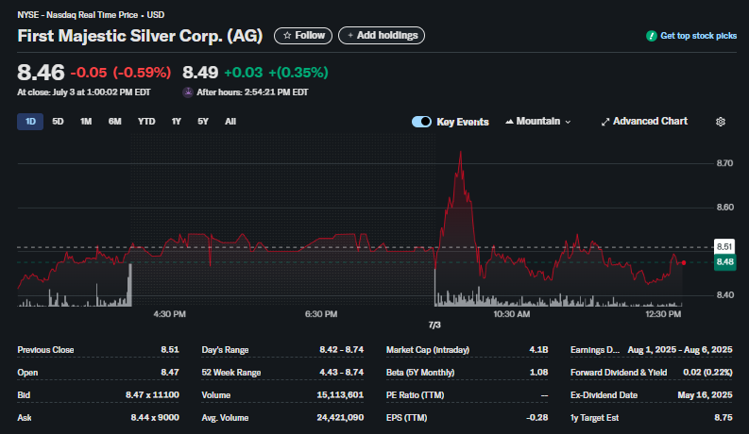Click the PE Ratio (TTM) label

pos(415,395)
